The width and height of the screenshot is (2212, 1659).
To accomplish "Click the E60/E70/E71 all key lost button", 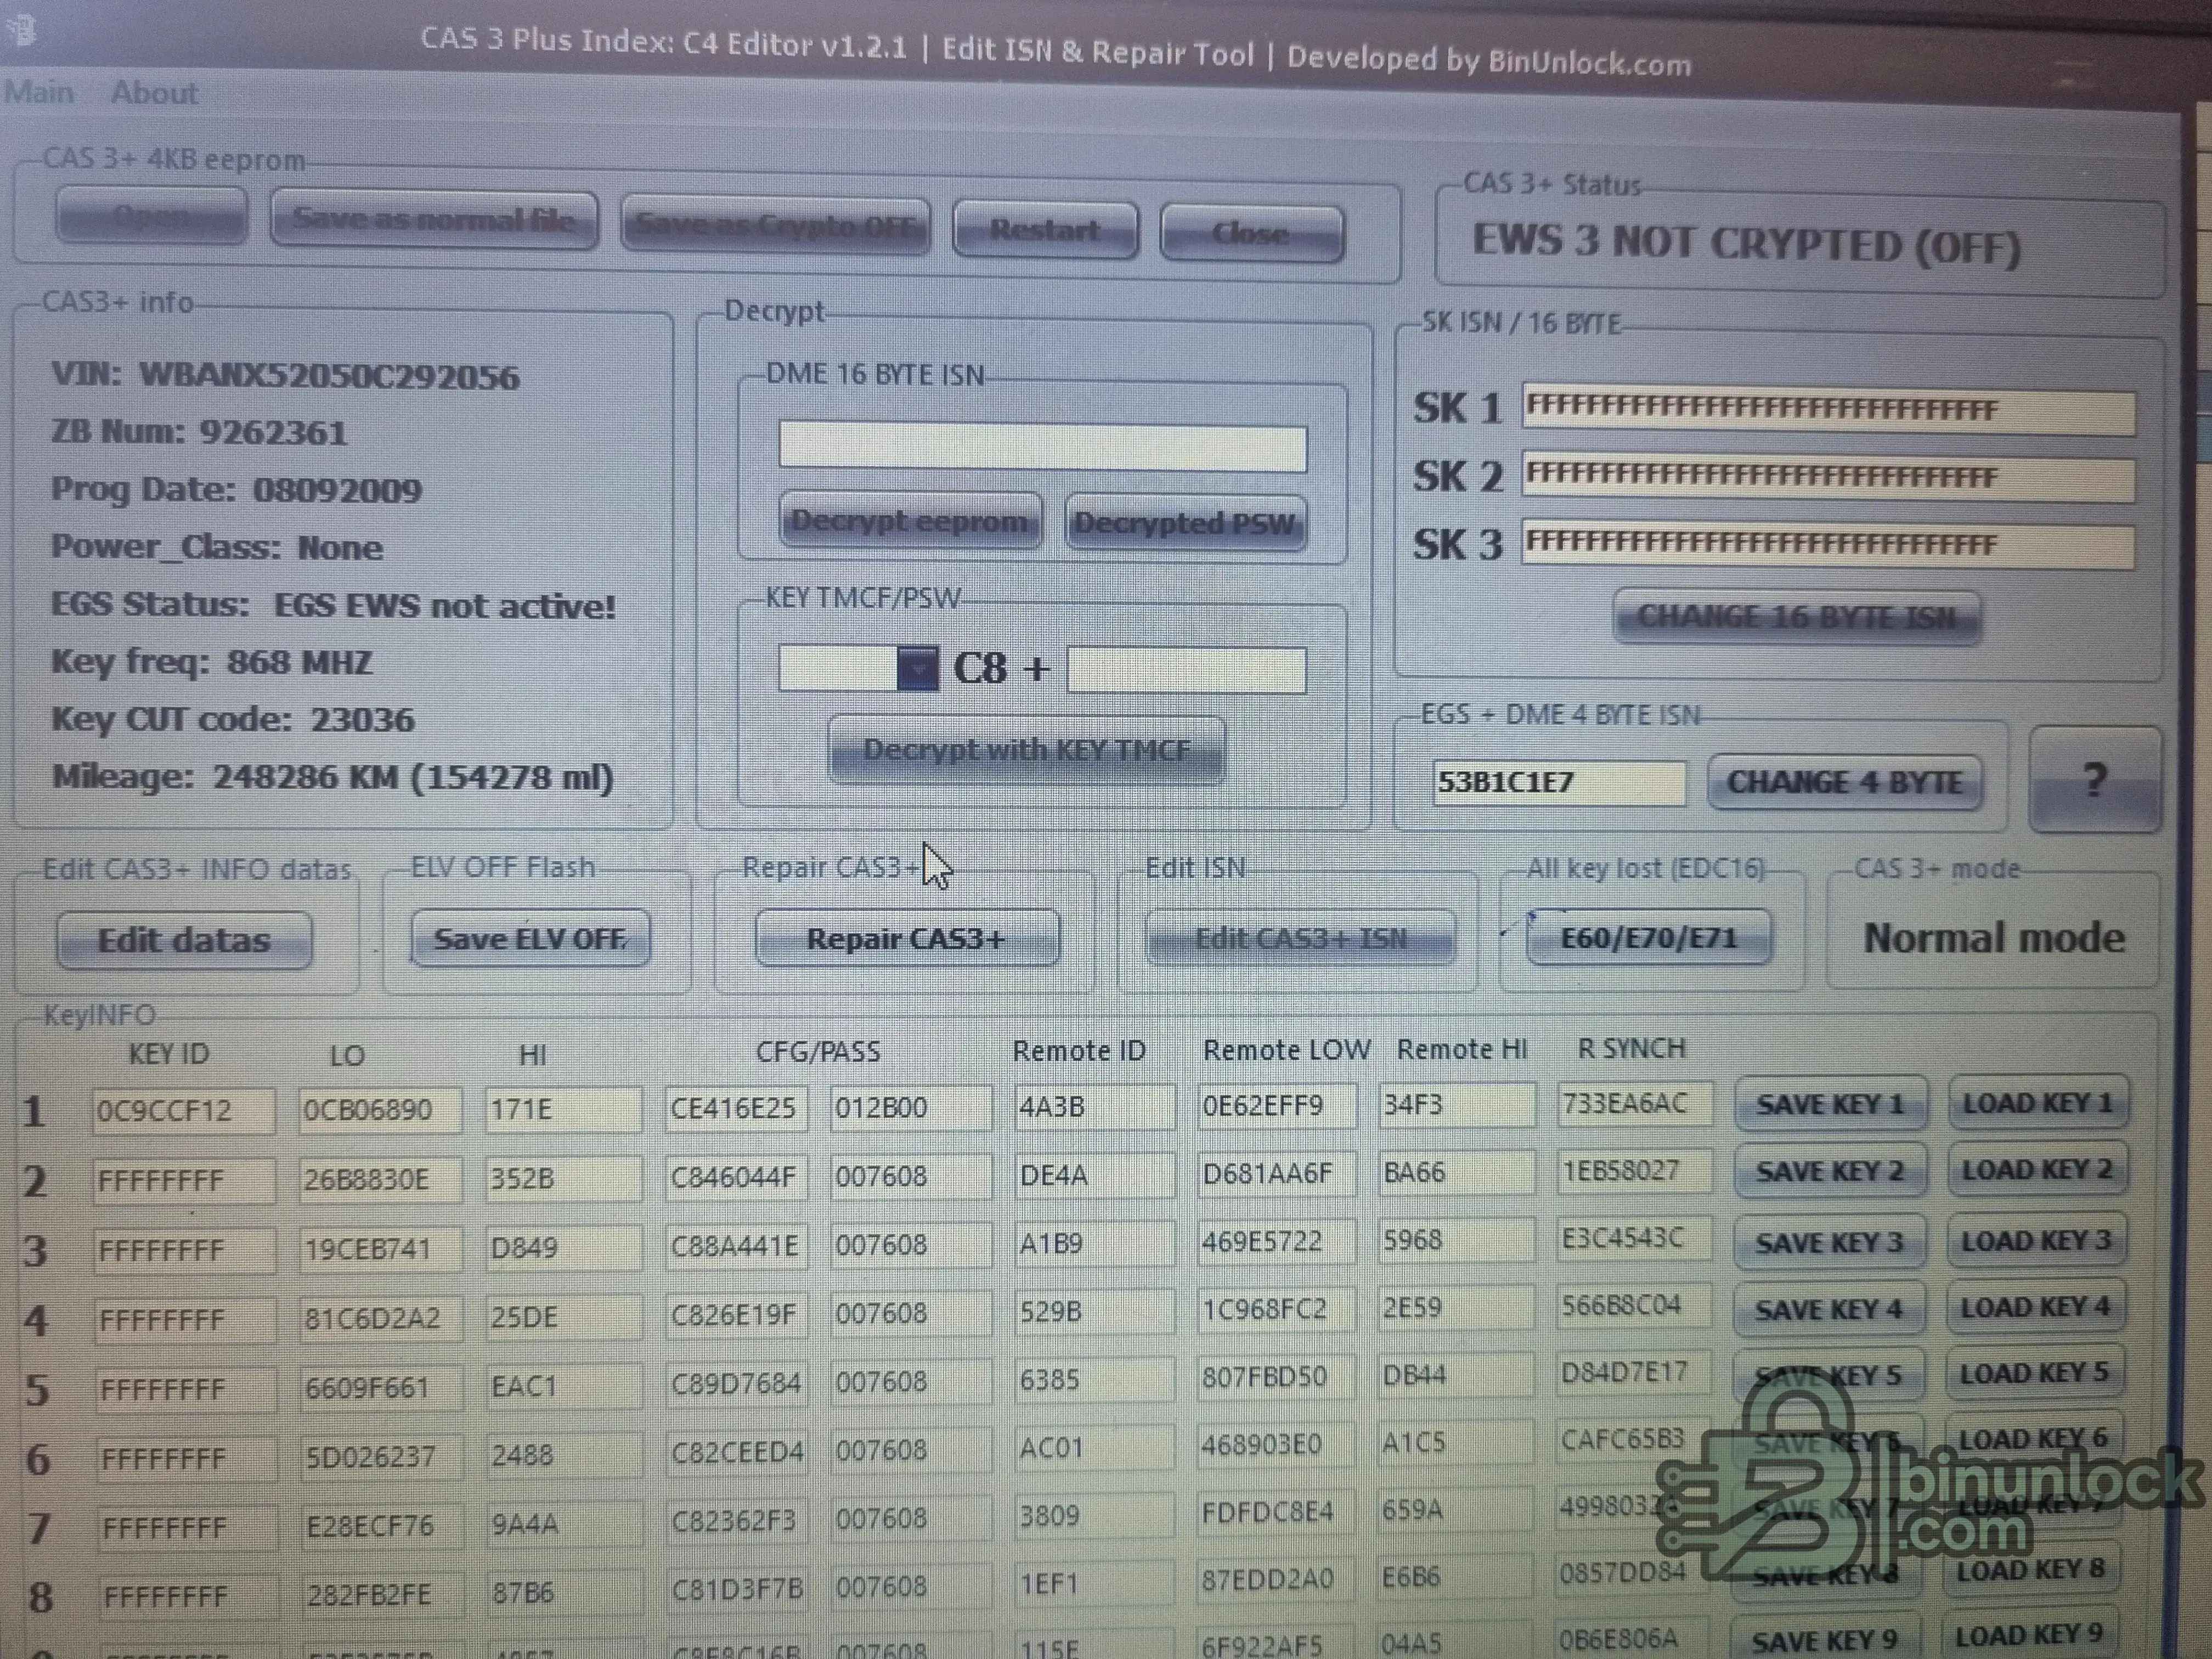I will pyautogui.click(x=1649, y=937).
